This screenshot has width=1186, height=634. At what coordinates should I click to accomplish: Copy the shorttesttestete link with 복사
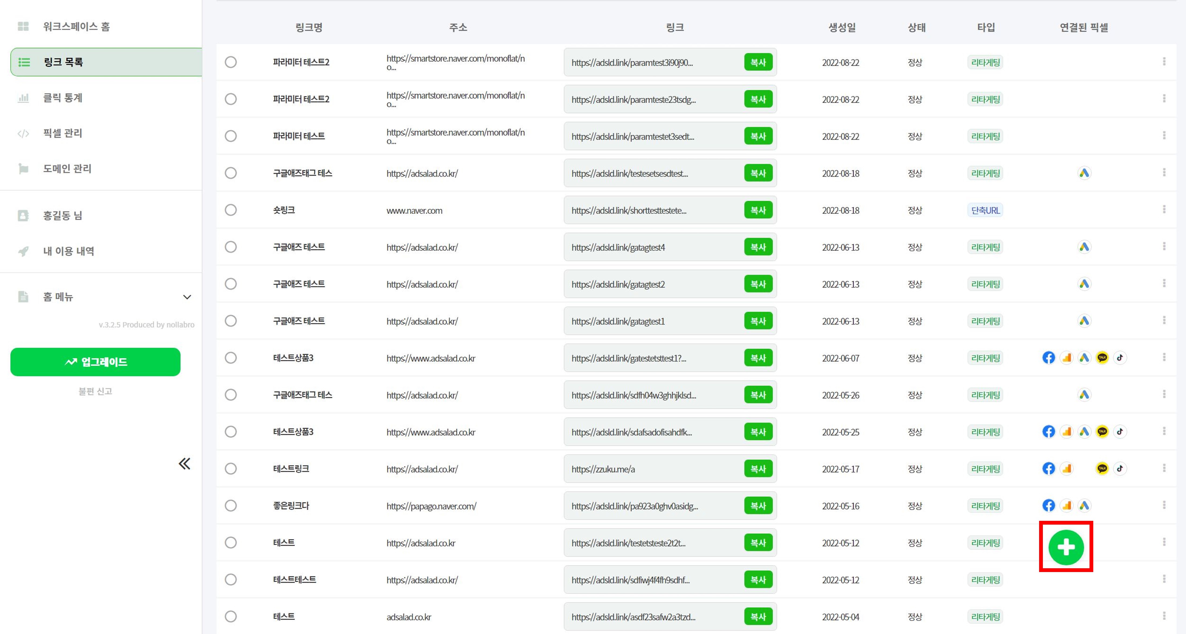coord(758,210)
